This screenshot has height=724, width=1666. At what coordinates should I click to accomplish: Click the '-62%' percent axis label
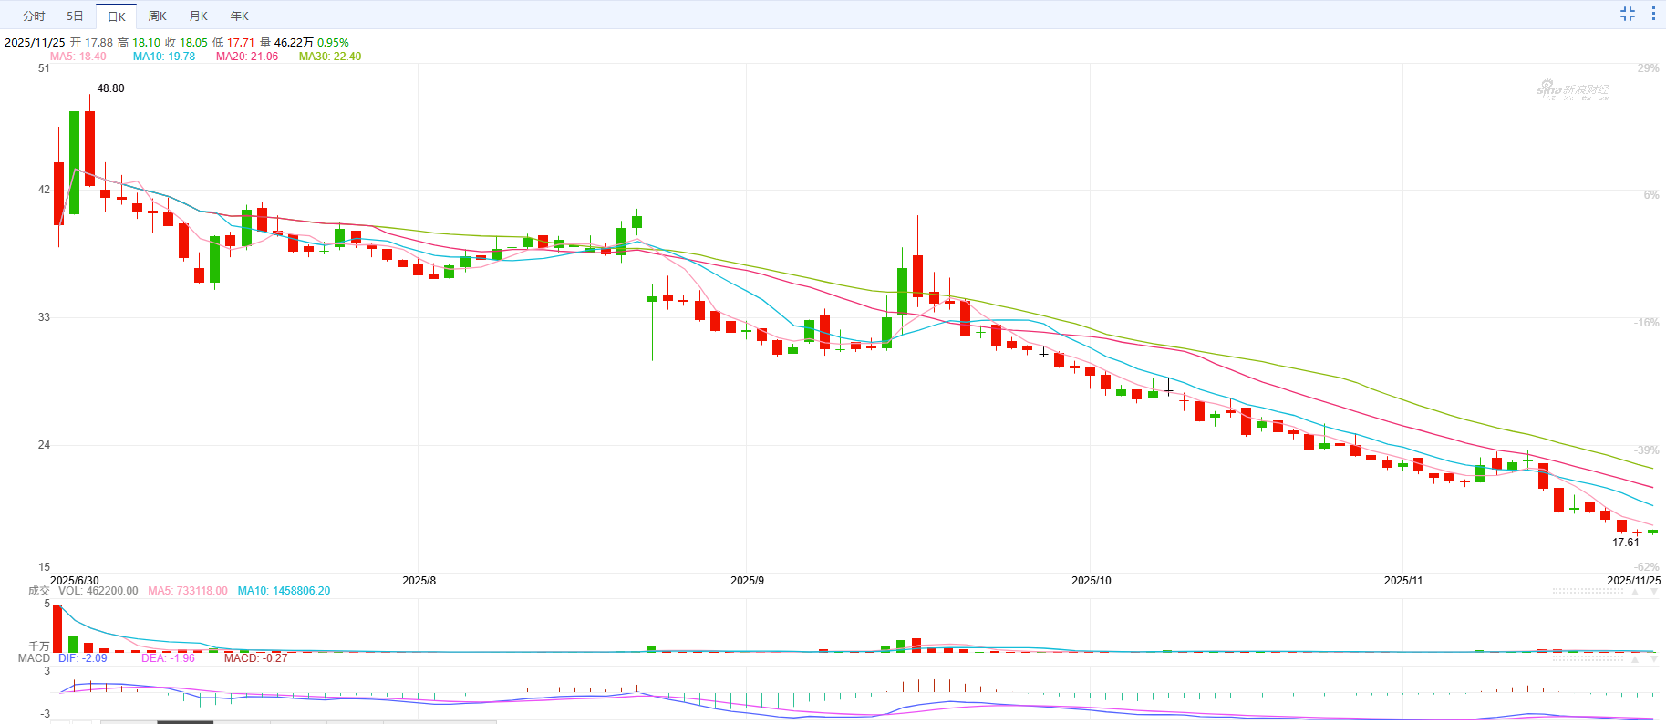coord(1647,567)
